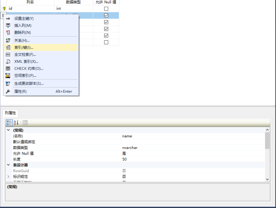Screen dimensions: 276x208
Task: Click the 数据类型 column header
Action: point(73,2)
